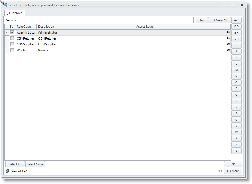Sort by the Access Level column header
This screenshot has height=184, width=252.
click(x=183, y=27)
